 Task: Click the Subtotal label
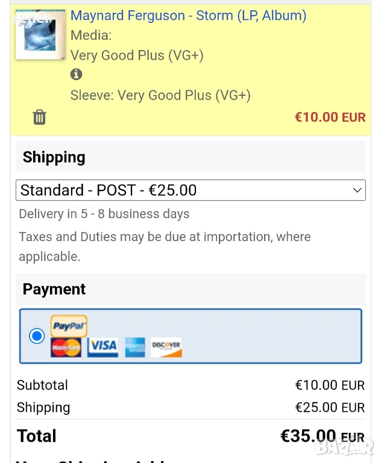tap(42, 385)
